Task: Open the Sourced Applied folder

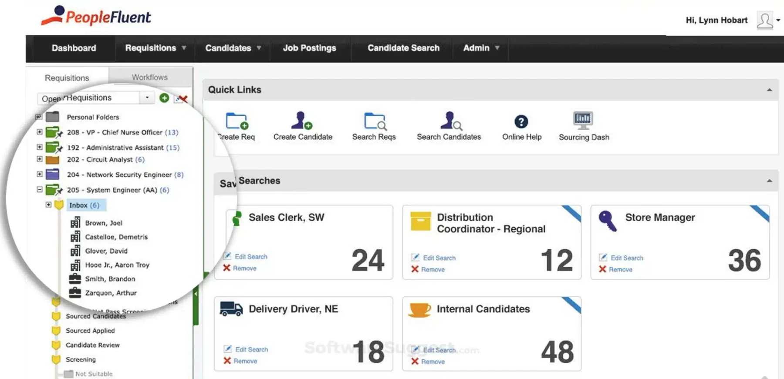Action: pos(90,331)
